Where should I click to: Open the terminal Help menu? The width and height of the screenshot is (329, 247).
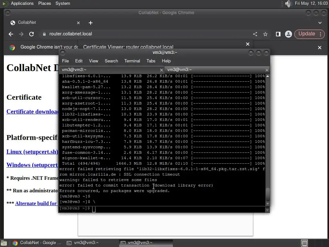point(166,61)
